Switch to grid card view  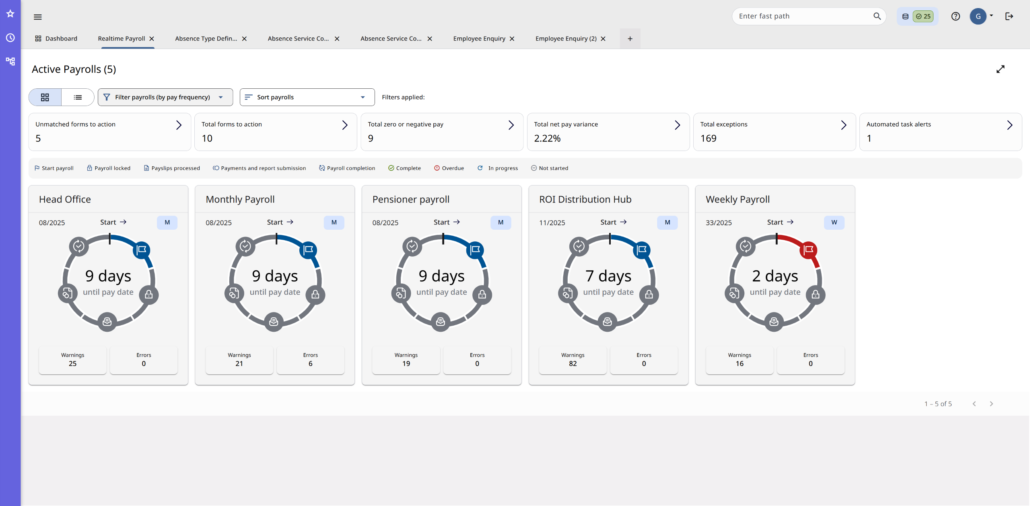(45, 97)
